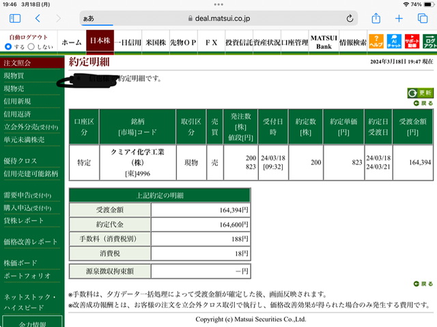Select 信用新規 in the sidebar
This screenshot has width=437, height=327.
pyautogui.click(x=17, y=102)
